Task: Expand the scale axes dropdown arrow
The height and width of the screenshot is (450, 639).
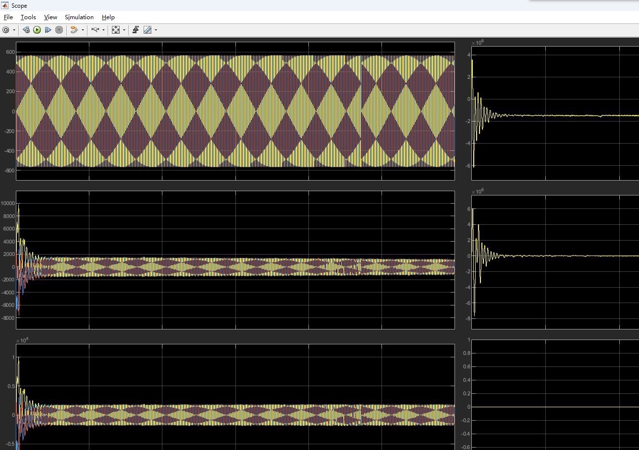Action: [124, 30]
